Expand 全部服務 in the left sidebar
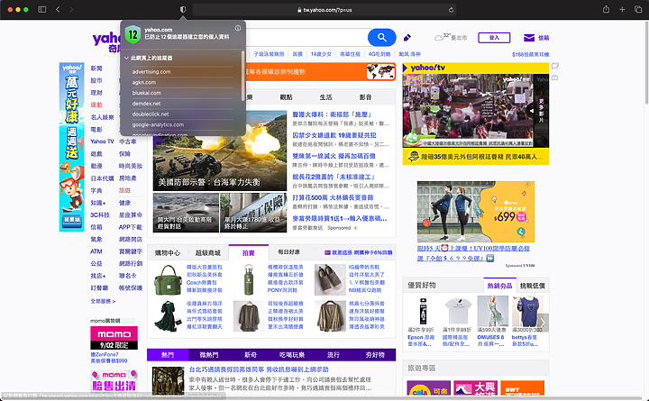649x401 pixels. point(103,301)
